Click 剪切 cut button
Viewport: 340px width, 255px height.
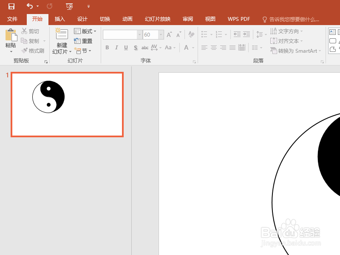pos(30,31)
